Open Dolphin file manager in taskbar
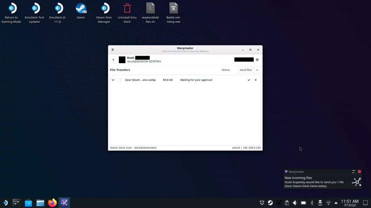Viewport: 371px width, 208px height. click(x=40, y=203)
